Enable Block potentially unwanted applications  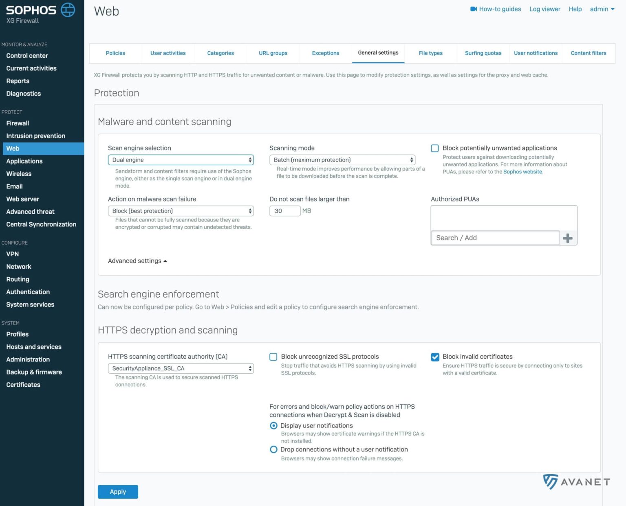pyautogui.click(x=434, y=148)
